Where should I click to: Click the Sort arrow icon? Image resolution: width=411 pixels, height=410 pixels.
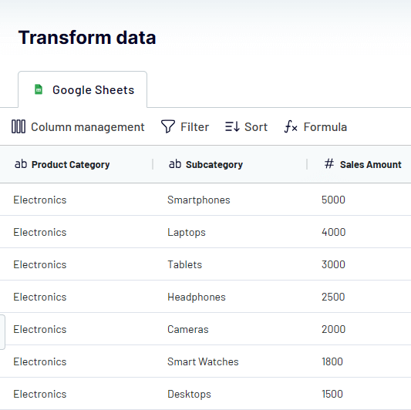pos(232,126)
